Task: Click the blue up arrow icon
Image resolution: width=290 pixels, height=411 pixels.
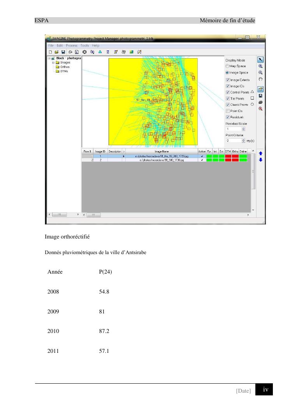Action: point(260,153)
